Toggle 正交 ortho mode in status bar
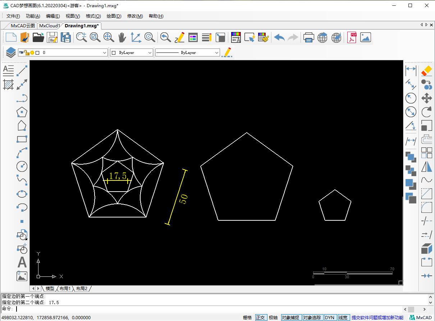 260,317
